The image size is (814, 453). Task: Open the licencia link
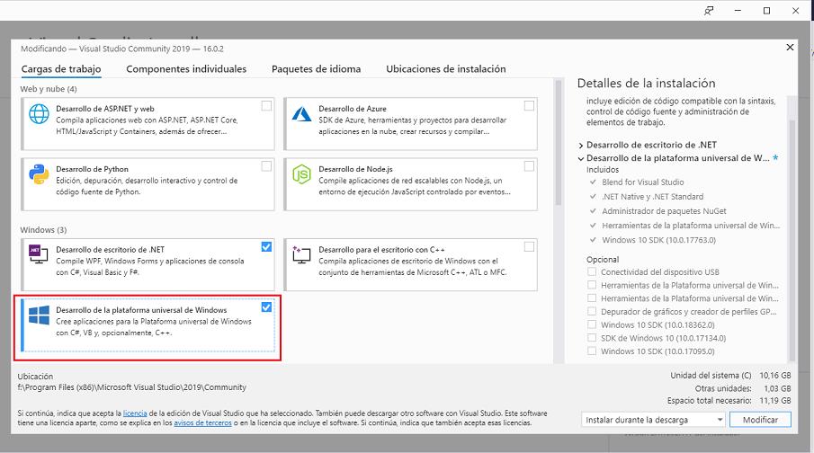(x=135, y=413)
